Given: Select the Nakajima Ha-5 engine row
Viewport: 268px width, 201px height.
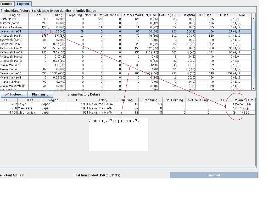Looking at the screenshot, I should coord(126,69).
